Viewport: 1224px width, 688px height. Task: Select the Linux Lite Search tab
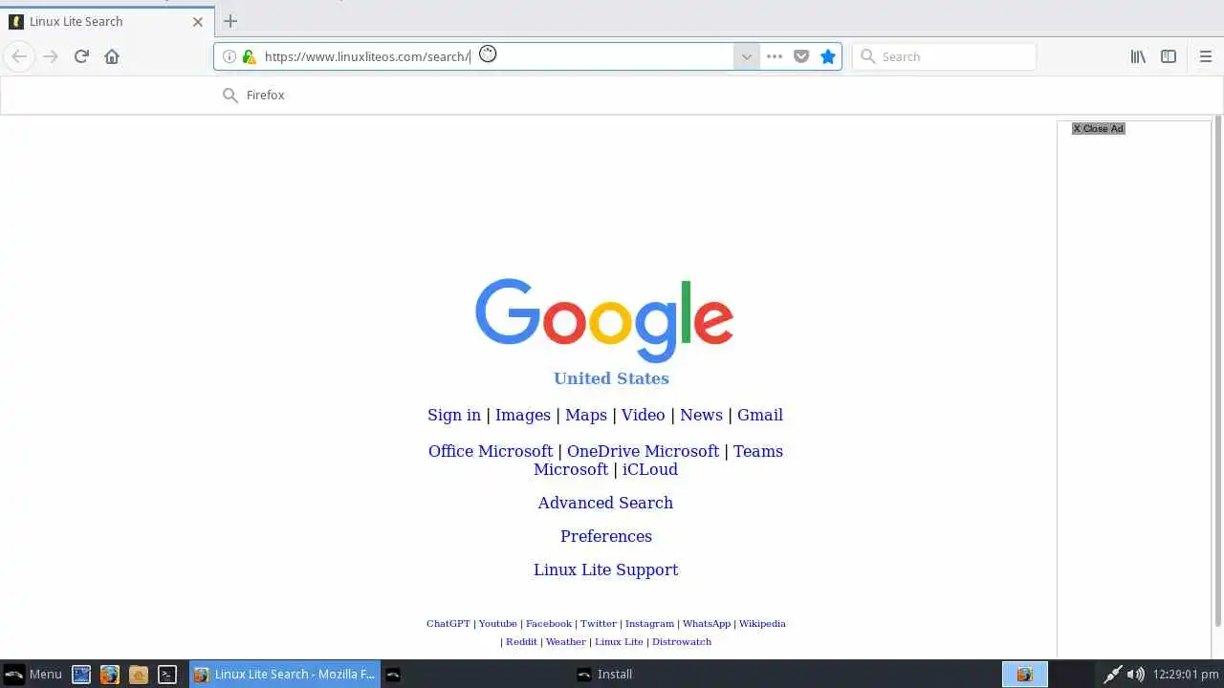coord(107,21)
